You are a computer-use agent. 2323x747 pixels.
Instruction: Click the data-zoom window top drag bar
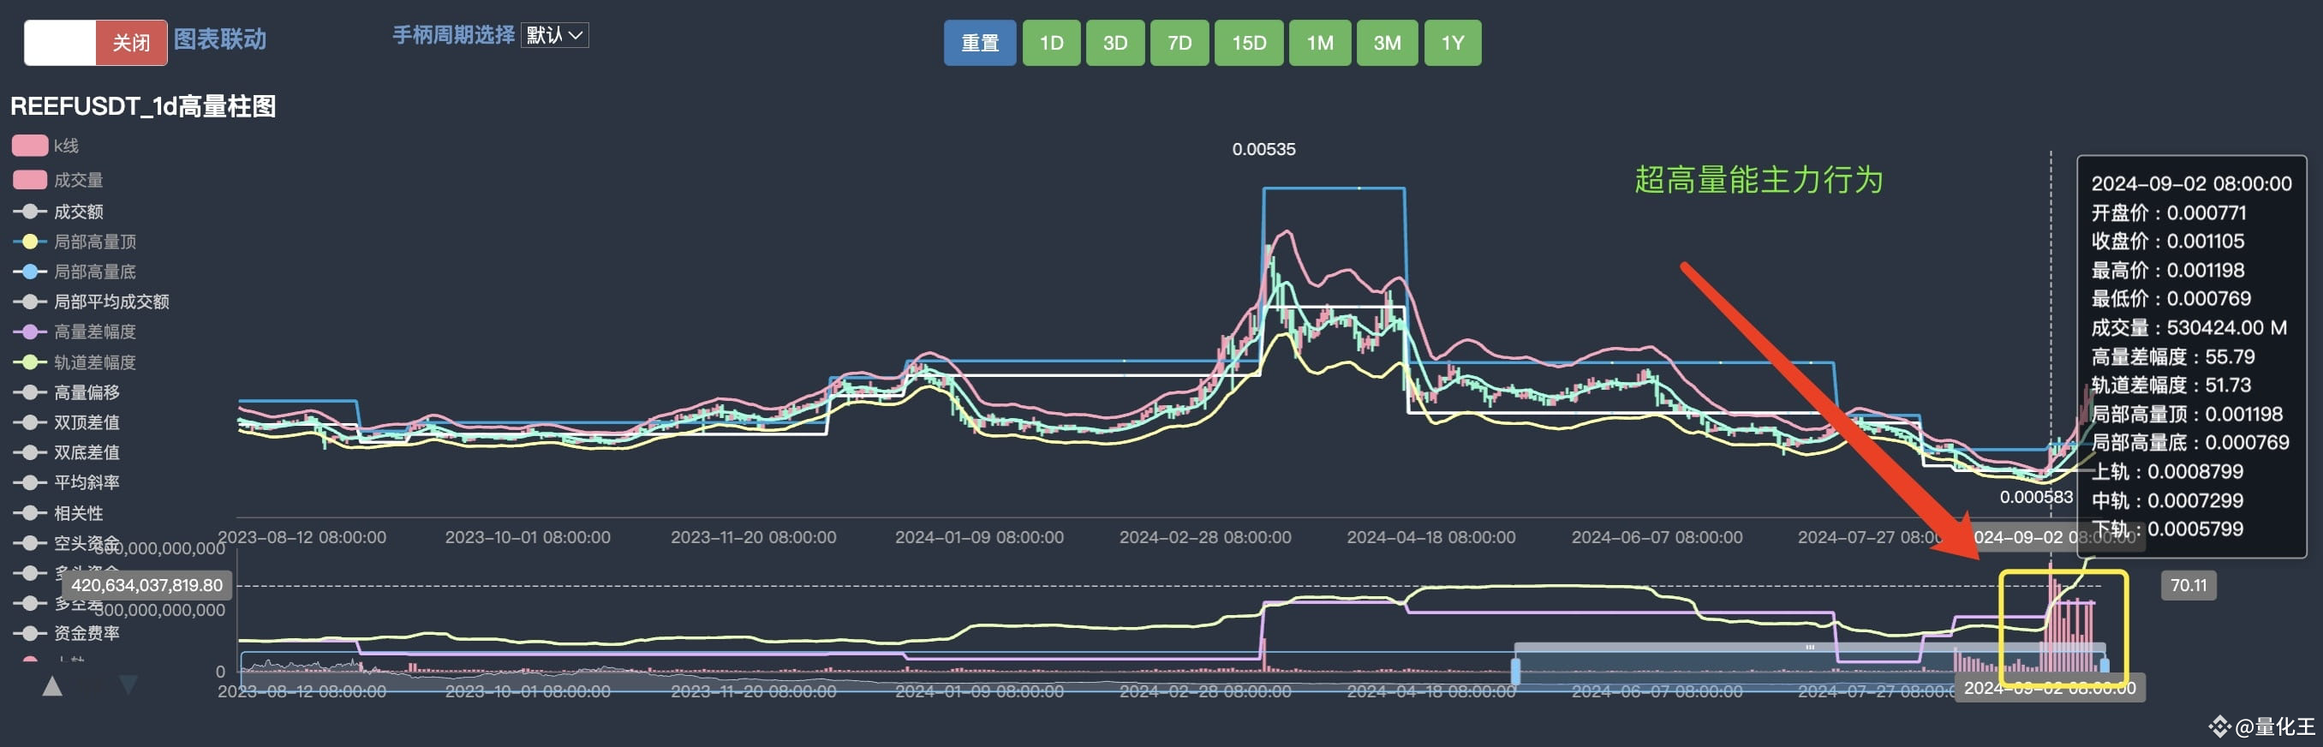click(1809, 647)
